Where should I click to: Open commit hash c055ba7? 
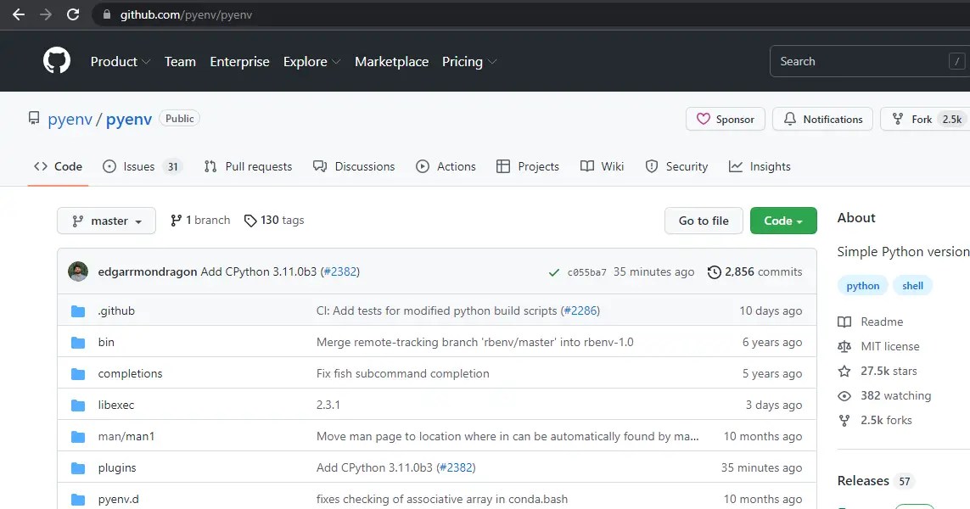586,272
